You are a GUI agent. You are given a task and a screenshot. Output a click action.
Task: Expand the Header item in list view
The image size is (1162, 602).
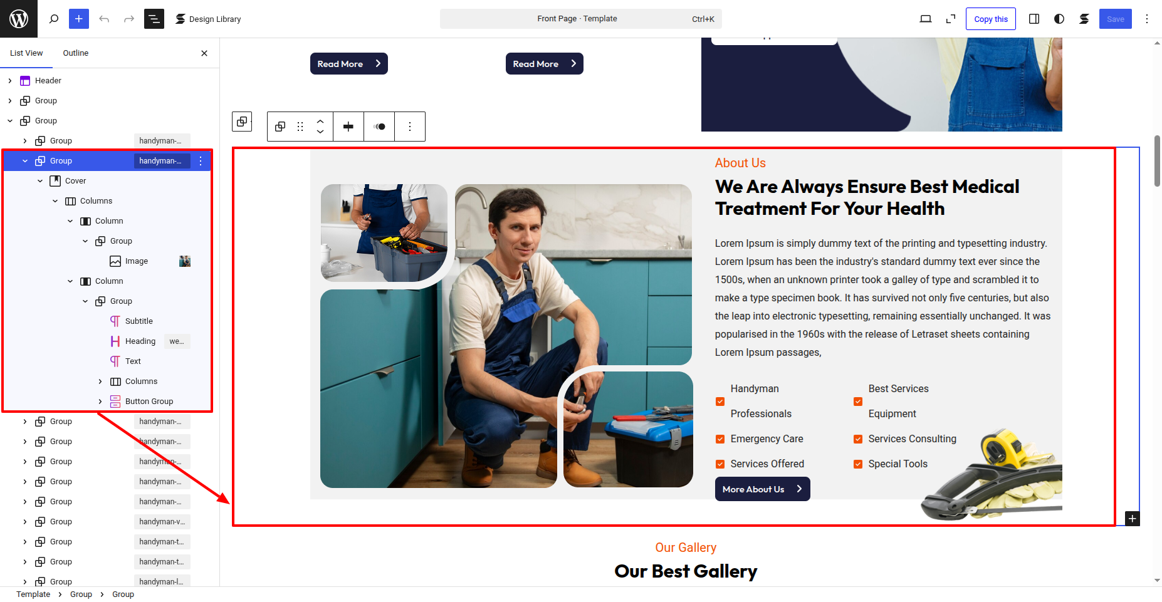tap(10, 81)
